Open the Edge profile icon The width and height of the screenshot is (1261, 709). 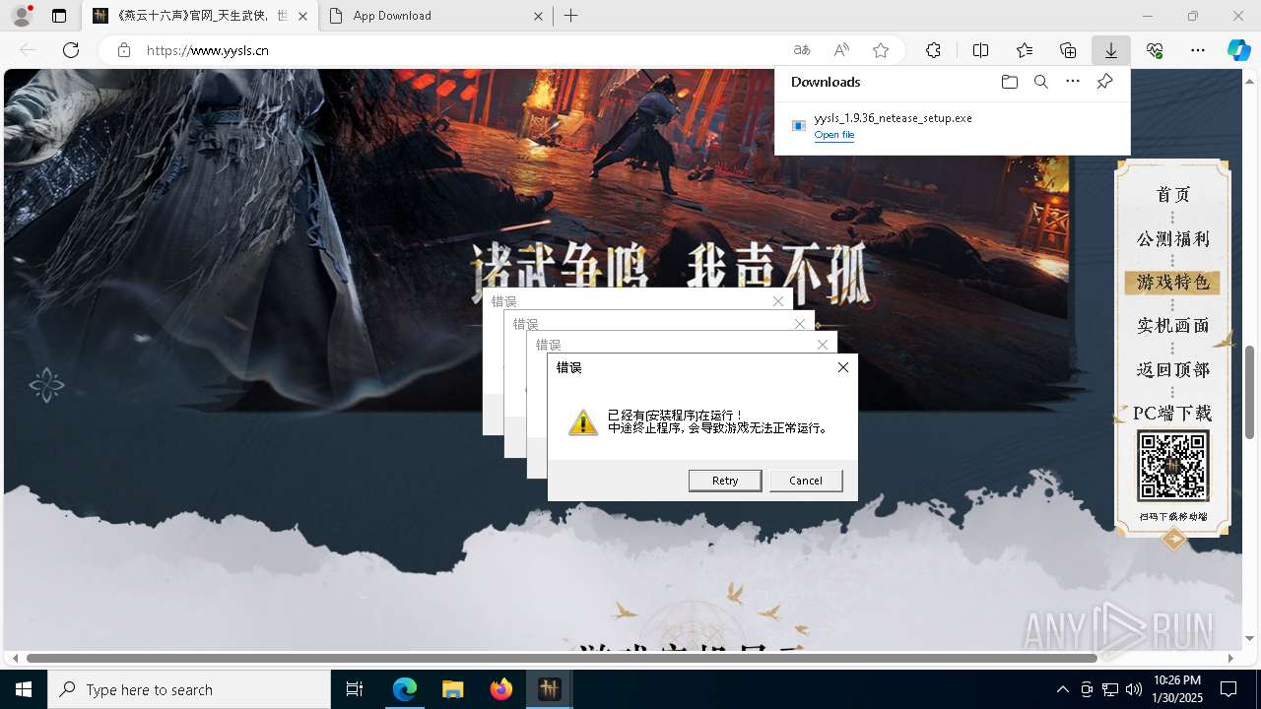22,16
